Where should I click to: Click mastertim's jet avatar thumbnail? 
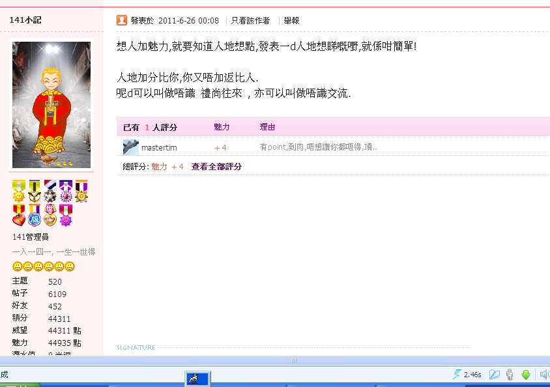click(x=131, y=147)
